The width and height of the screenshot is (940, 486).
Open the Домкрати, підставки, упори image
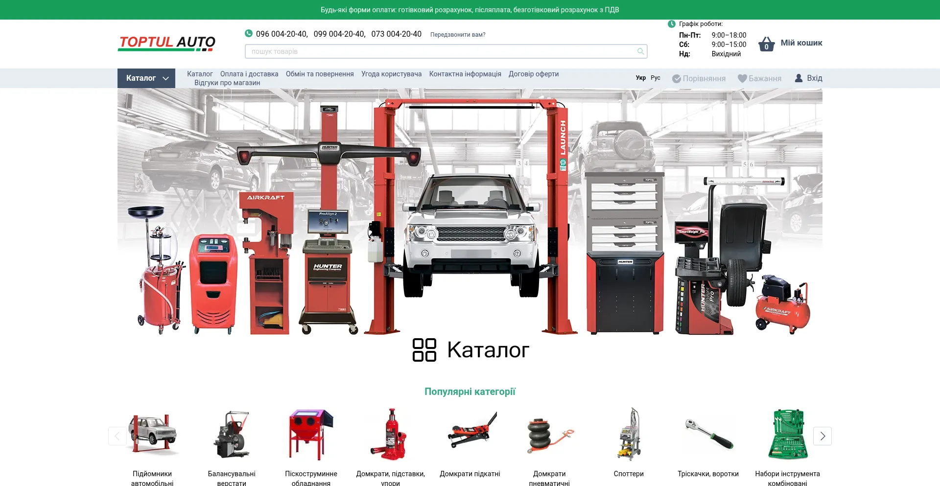(x=390, y=435)
